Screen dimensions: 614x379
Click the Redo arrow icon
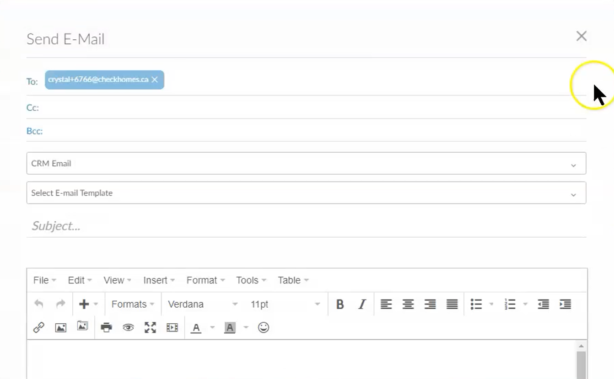point(60,304)
